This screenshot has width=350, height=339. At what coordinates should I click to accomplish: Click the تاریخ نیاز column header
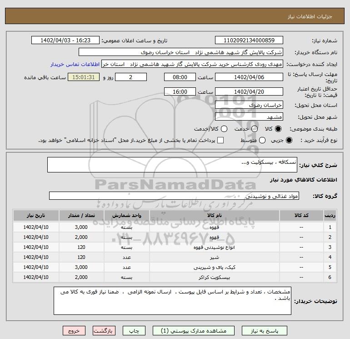pyautogui.click(x=36, y=215)
